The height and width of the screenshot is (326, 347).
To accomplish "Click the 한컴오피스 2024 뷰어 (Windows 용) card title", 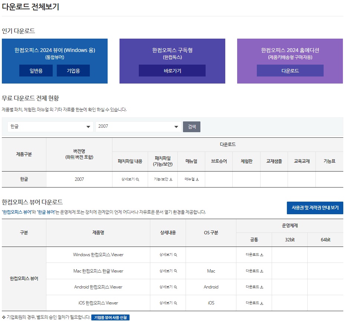I will pos(55,50).
